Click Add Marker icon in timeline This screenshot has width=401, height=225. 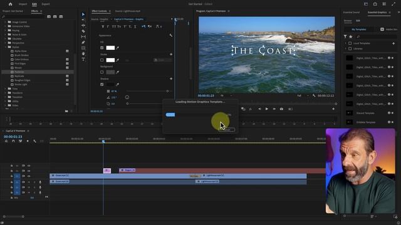[x=28, y=141]
